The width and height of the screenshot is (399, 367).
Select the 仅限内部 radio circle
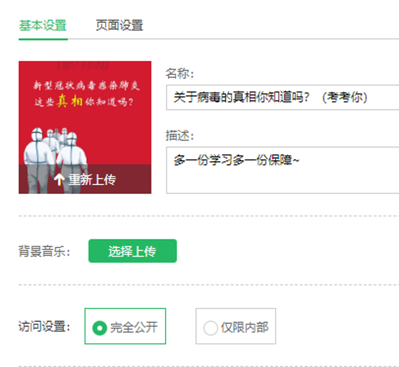(210, 328)
